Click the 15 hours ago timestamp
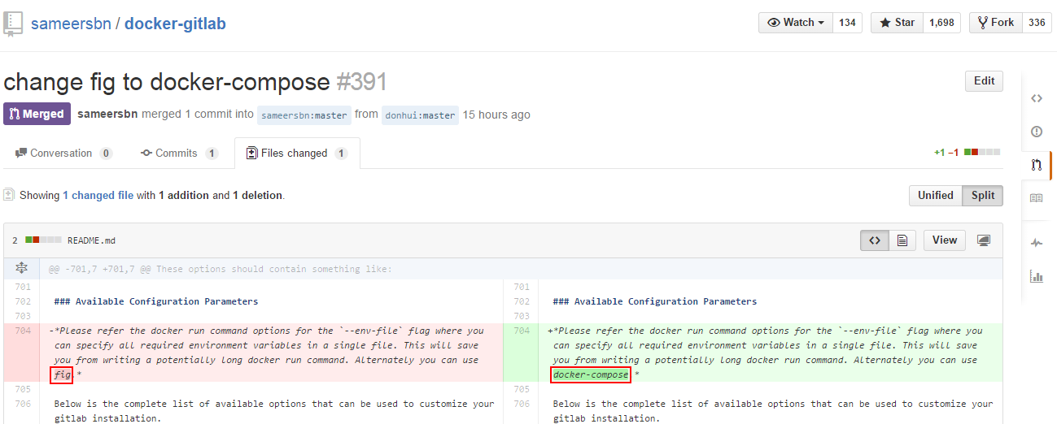 (496, 115)
